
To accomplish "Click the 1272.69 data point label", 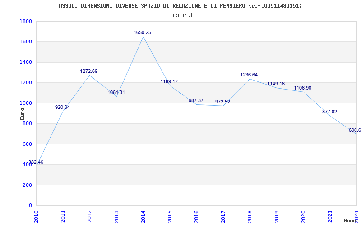I will (x=89, y=72).
